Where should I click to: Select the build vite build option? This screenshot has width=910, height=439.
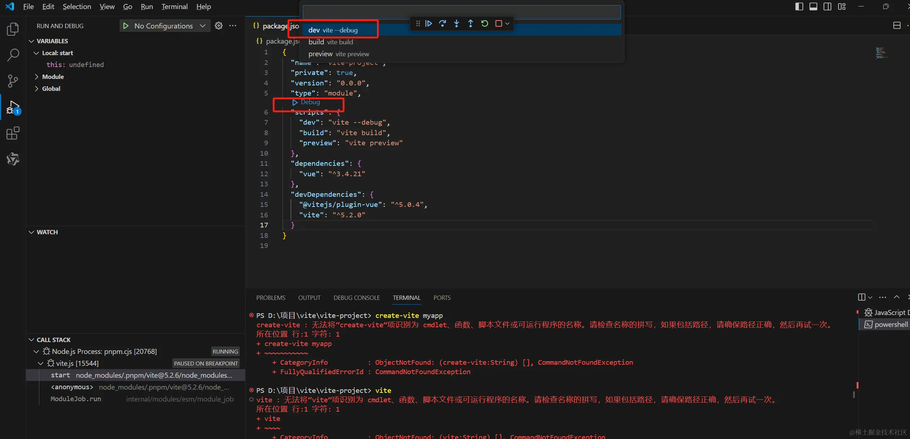331,42
